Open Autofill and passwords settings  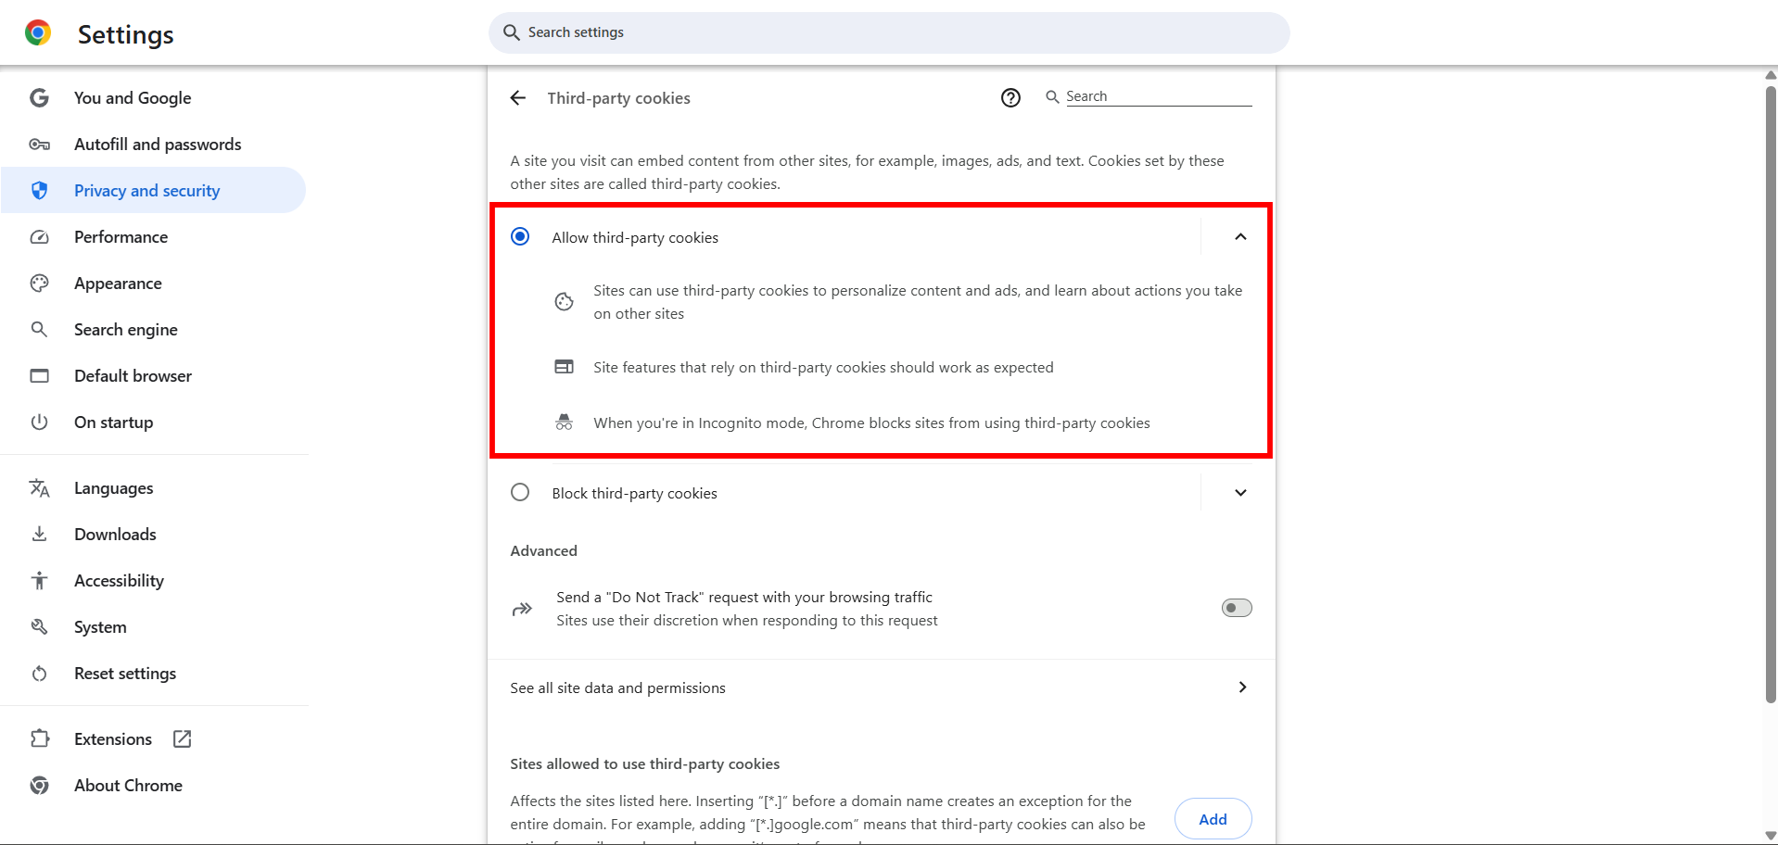[x=158, y=145]
